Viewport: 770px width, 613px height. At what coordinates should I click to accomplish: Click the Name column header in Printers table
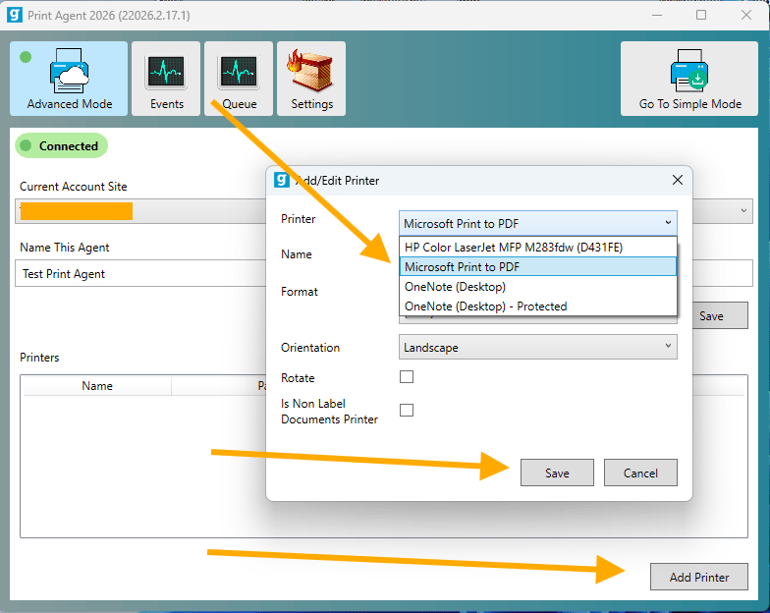pos(96,385)
